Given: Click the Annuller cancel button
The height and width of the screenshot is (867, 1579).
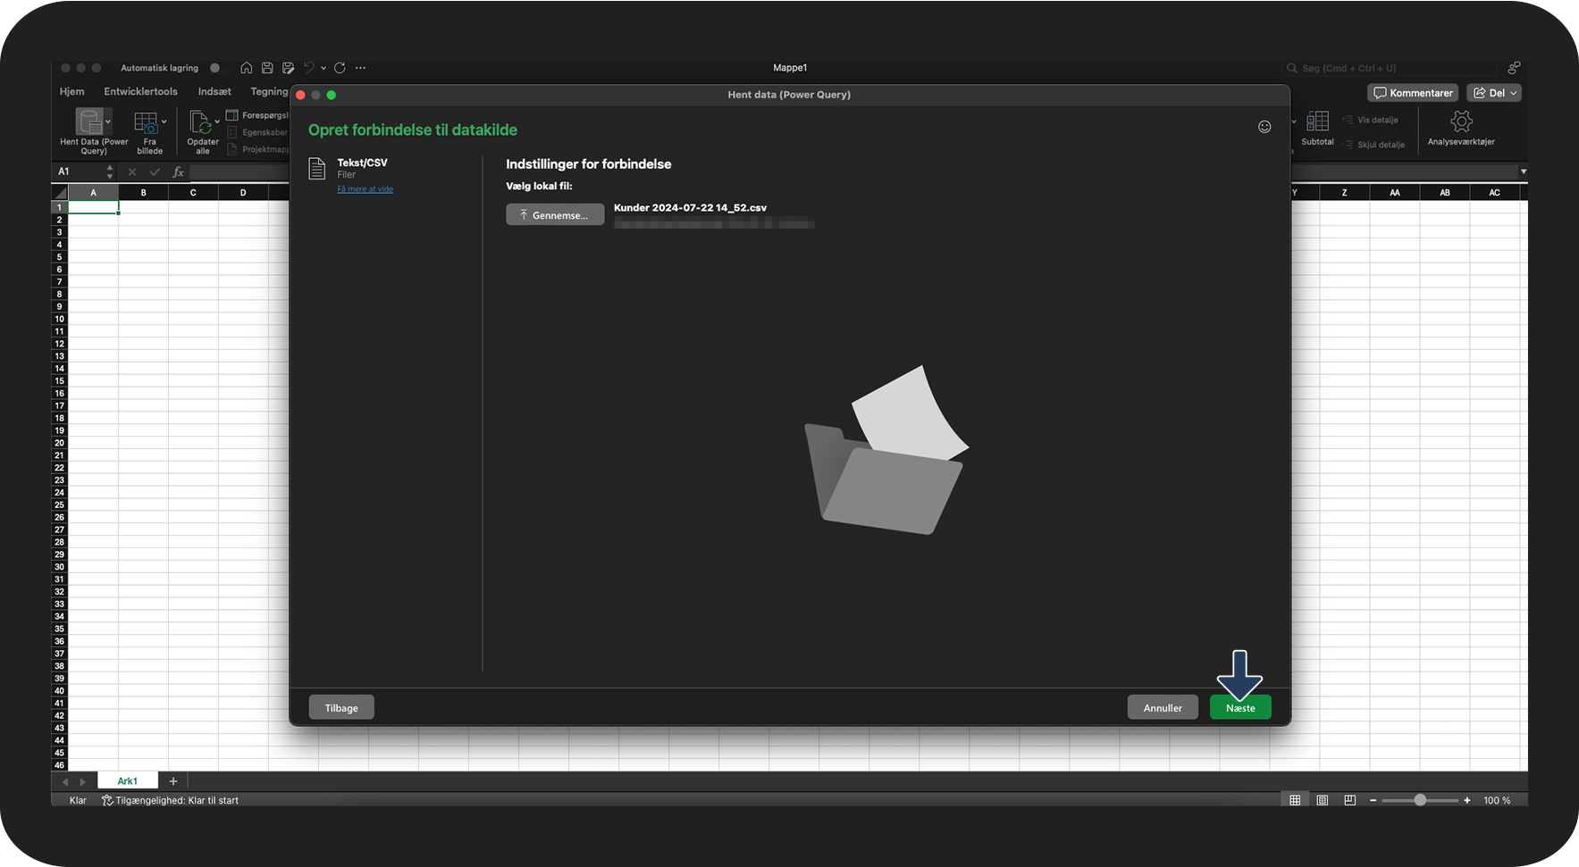Looking at the screenshot, I should pyautogui.click(x=1163, y=708).
